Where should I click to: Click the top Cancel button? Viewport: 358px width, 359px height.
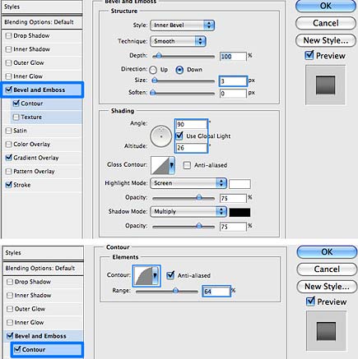click(x=326, y=23)
